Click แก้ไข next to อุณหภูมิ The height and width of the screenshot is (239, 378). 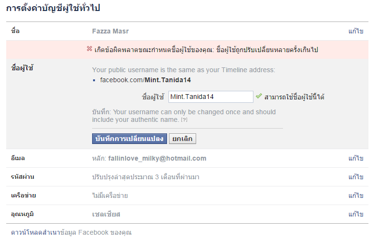(x=356, y=214)
